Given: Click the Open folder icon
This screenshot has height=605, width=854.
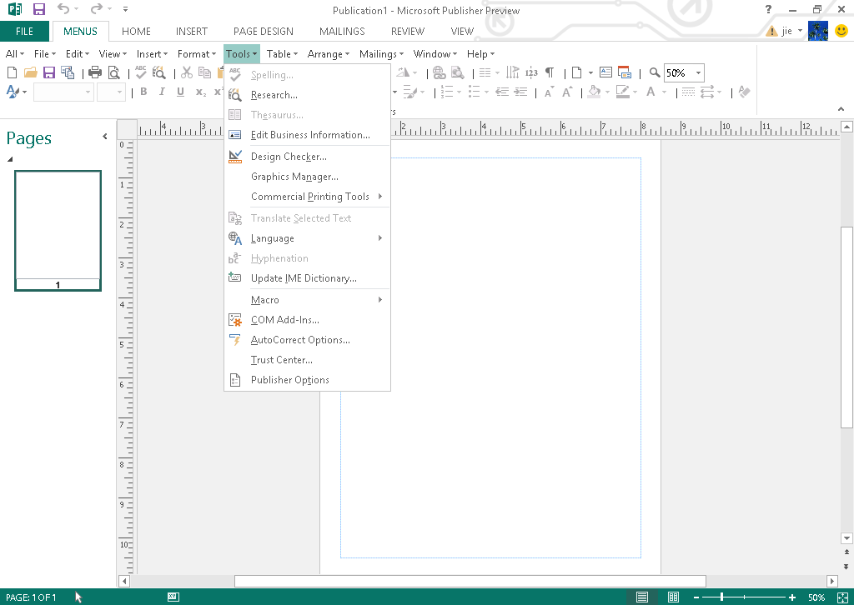Looking at the screenshot, I should pos(31,72).
